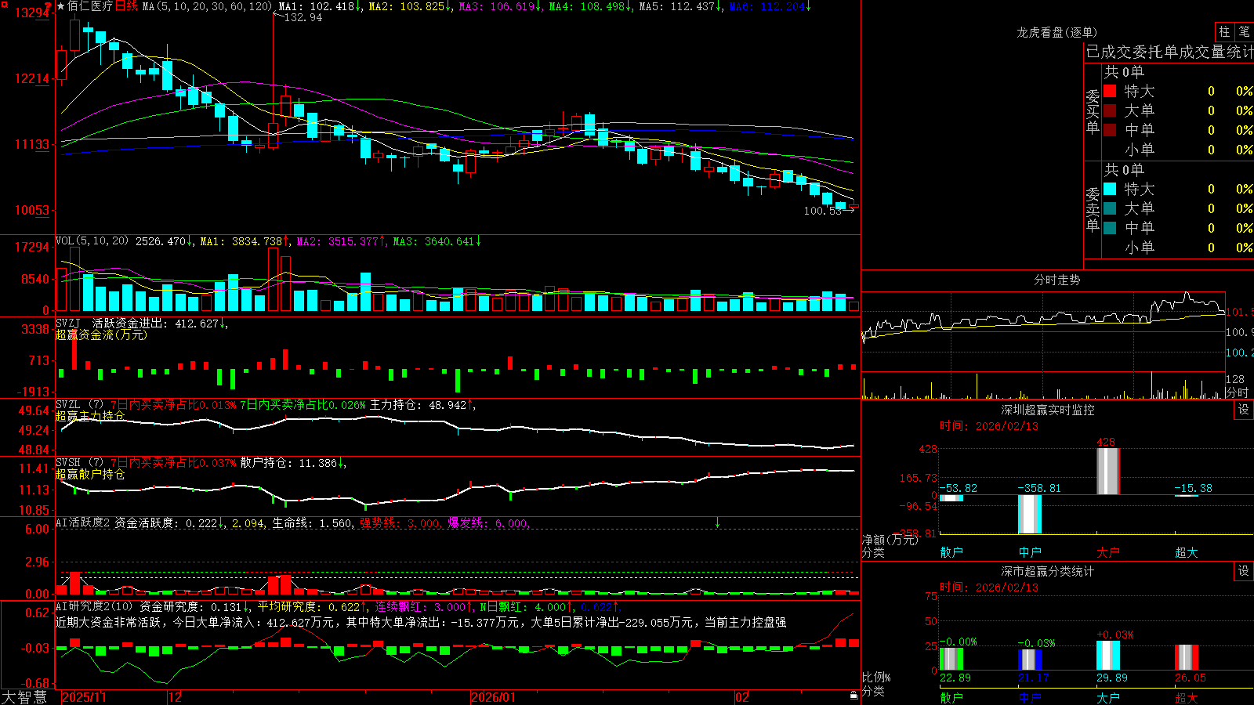Click the AI研究度2(10) indicator label
This screenshot has width=1254, height=705.
(x=94, y=606)
